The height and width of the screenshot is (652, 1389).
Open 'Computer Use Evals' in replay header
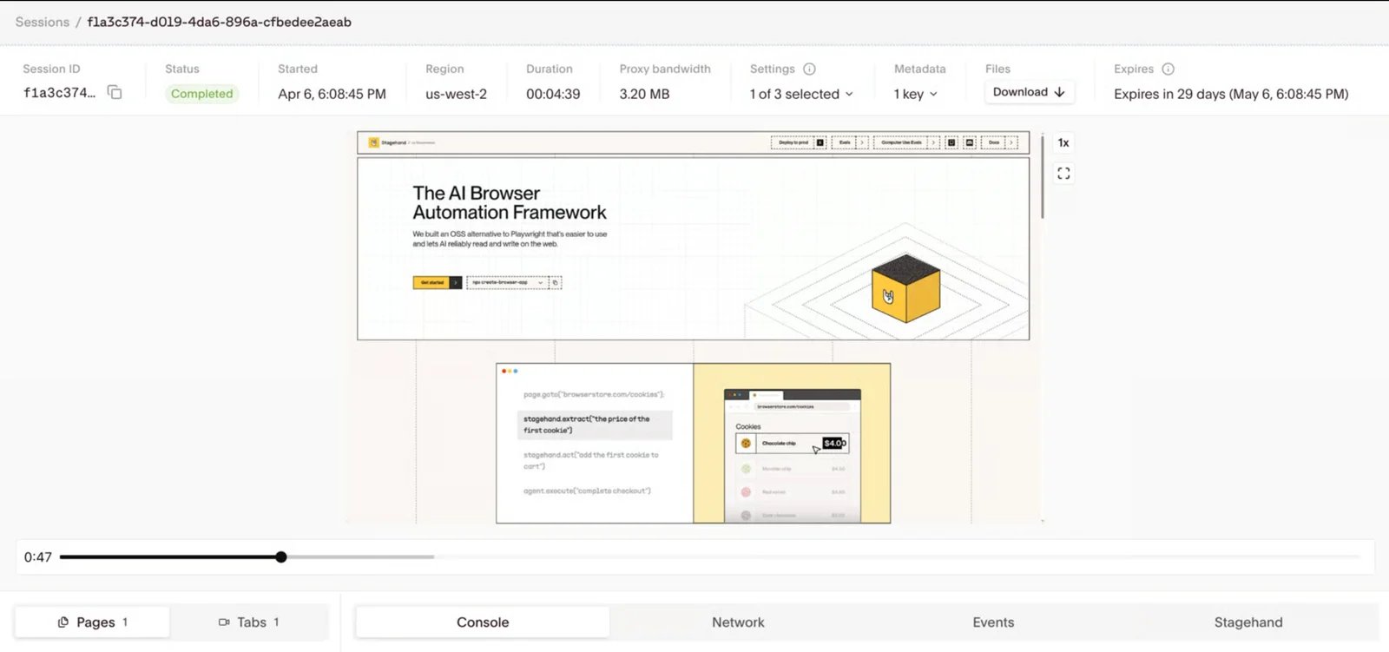[906, 142]
